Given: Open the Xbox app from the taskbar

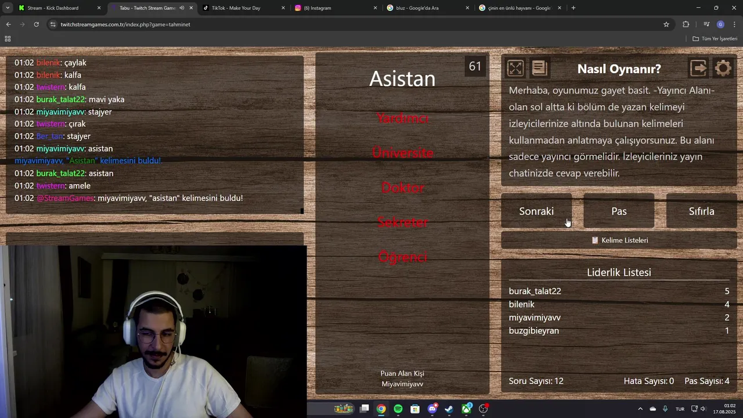Looking at the screenshot, I should 466,409.
